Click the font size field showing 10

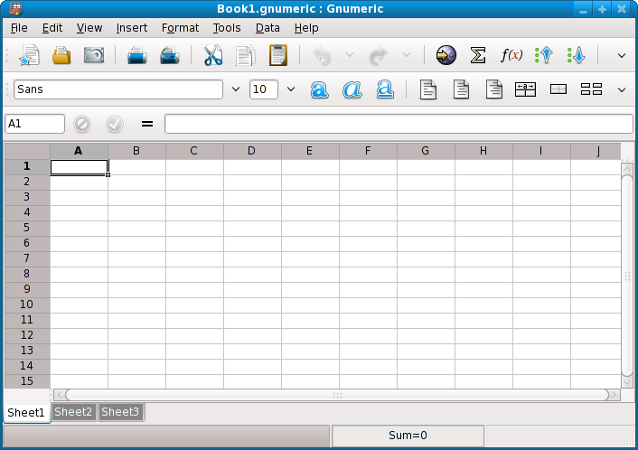pos(264,89)
